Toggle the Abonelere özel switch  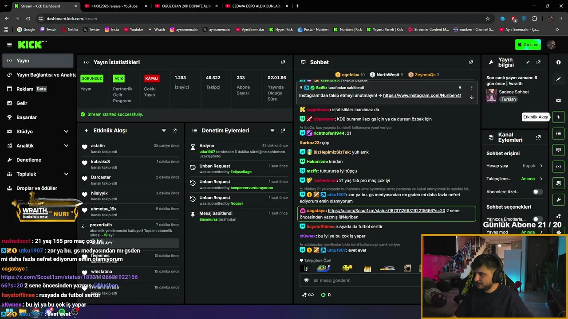(x=537, y=192)
